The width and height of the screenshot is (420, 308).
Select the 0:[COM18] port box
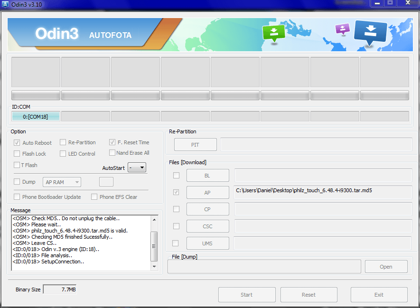click(x=36, y=116)
